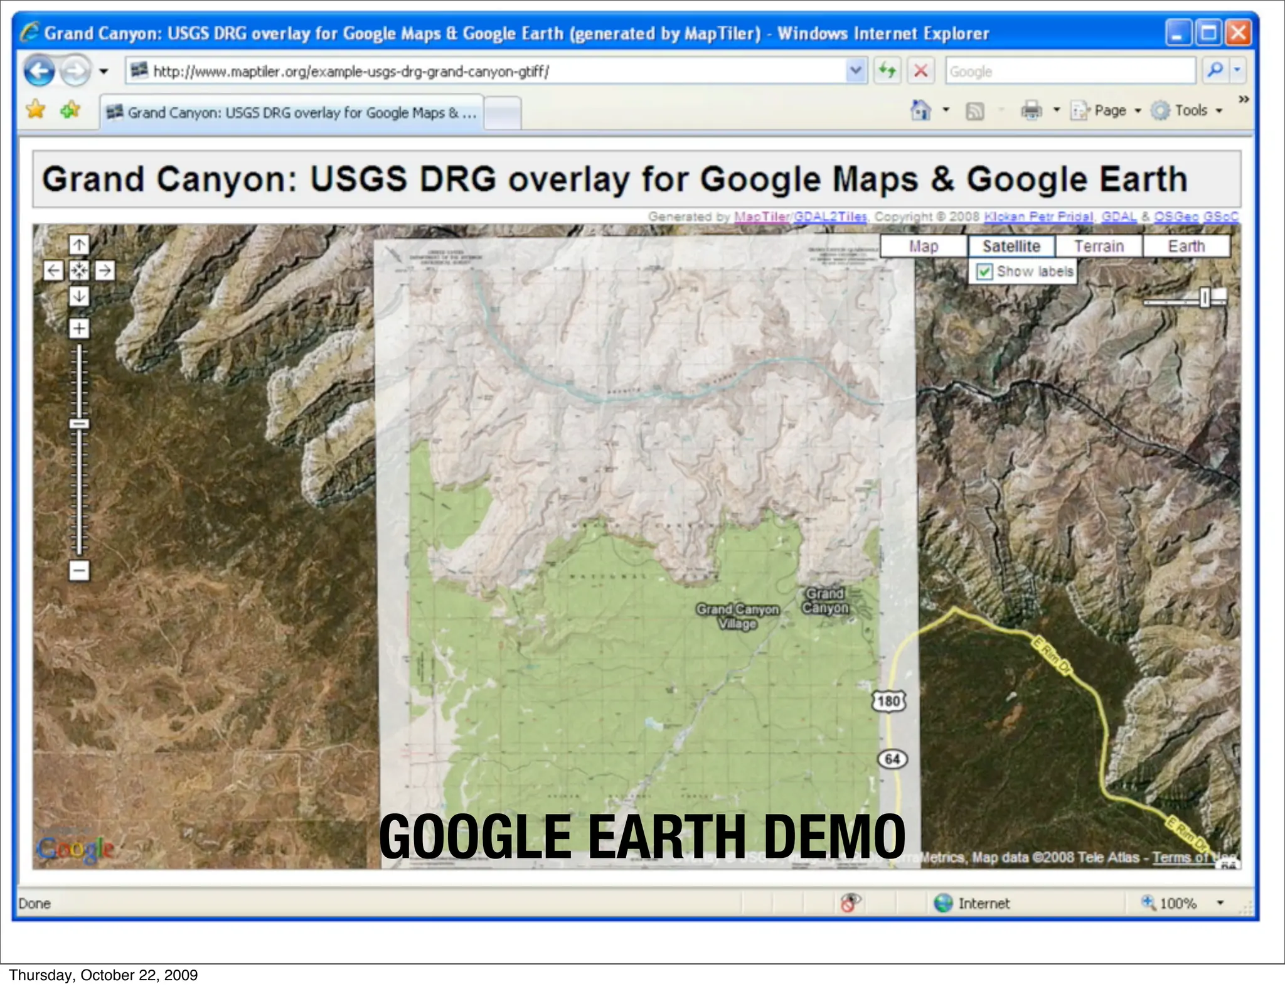Image resolution: width=1285 pixels, height=989 pixels.
Task: Follow the OSGeo GSoC link
Action: (x=1196, y=217)
